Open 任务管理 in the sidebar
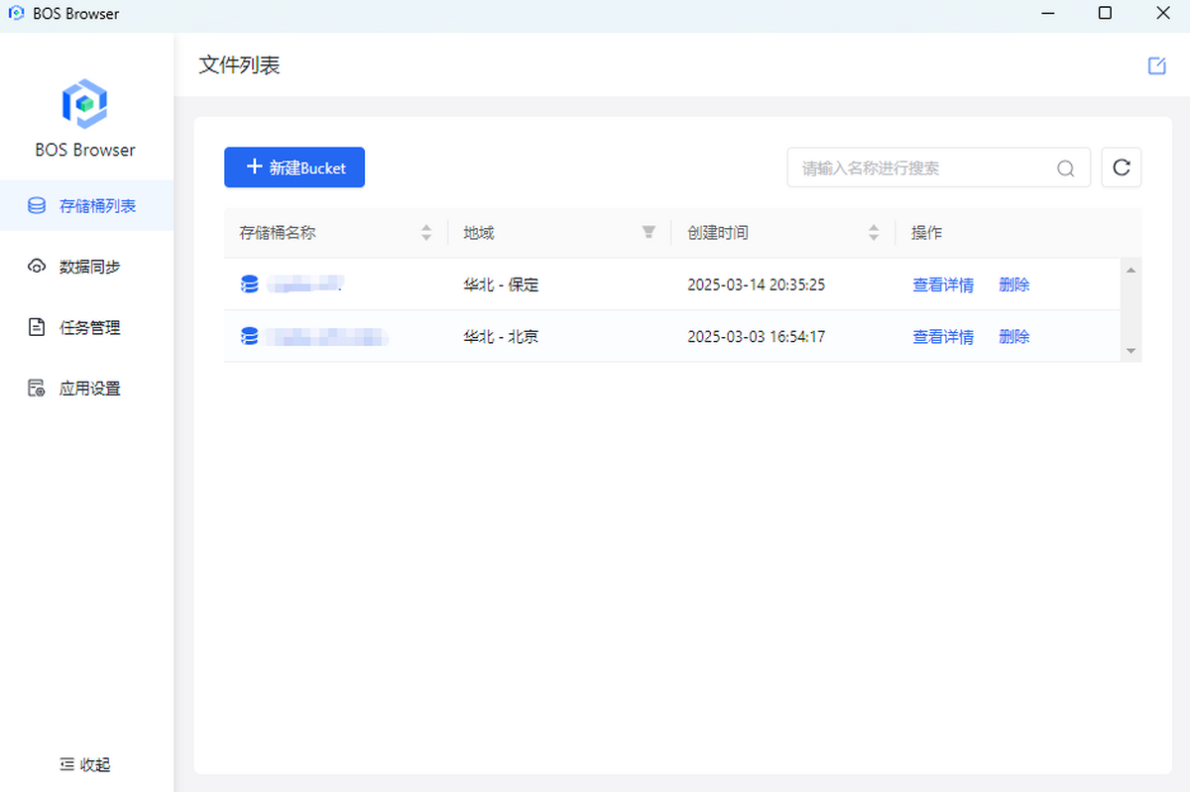The height and width of the screenshot is (792, 1190). pyautogui.click(x=86, y=328)
